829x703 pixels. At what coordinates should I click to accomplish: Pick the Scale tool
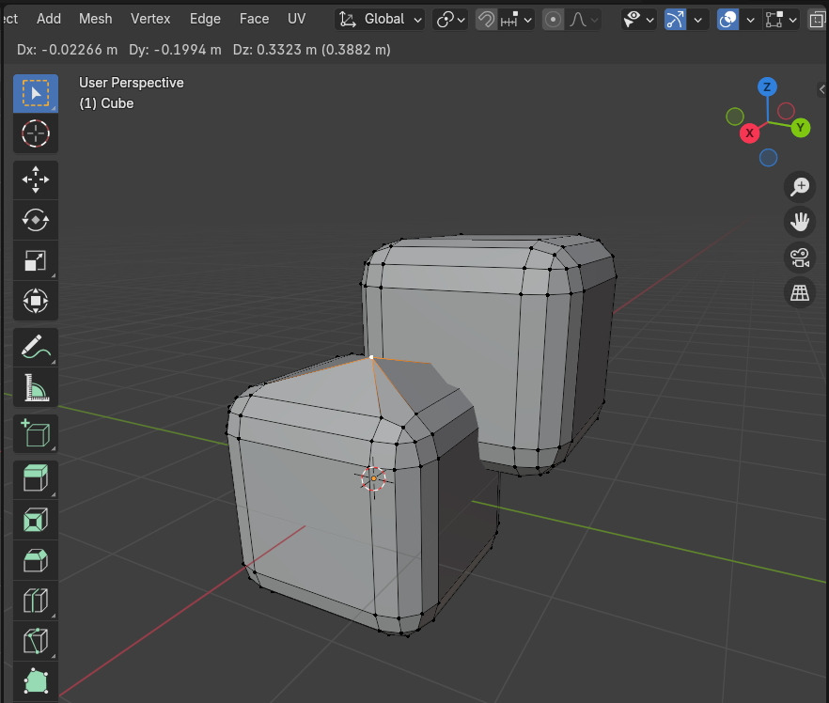tap(36, 260)
